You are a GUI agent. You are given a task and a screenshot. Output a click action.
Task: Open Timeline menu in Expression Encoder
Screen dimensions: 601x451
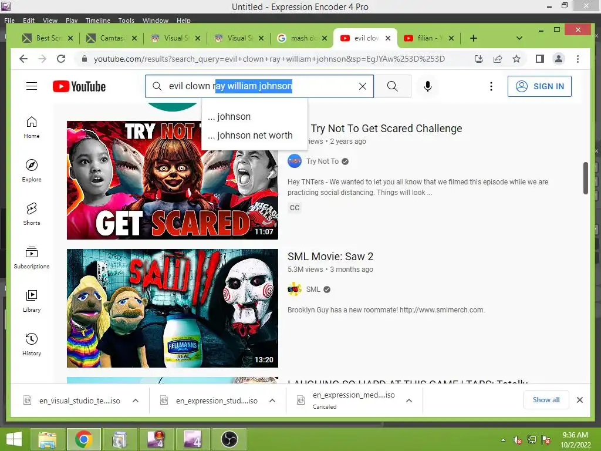point(98,21)
